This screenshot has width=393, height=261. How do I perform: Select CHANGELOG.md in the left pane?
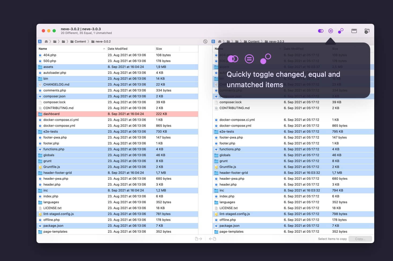pos(56,85)
